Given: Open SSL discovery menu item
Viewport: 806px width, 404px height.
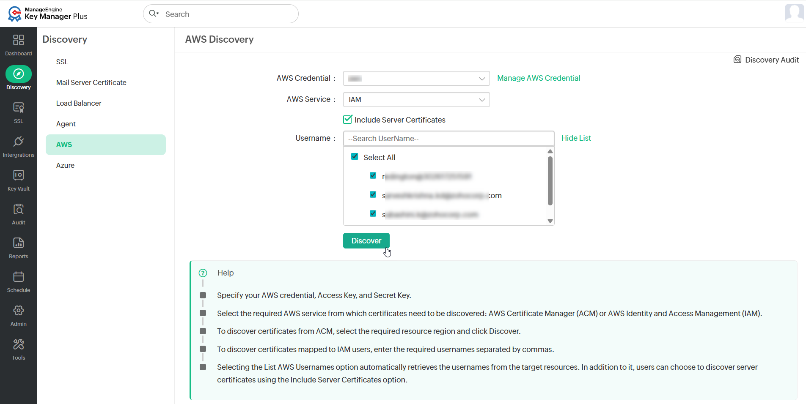Looking at the screenshot, I should tap(106, 62).
